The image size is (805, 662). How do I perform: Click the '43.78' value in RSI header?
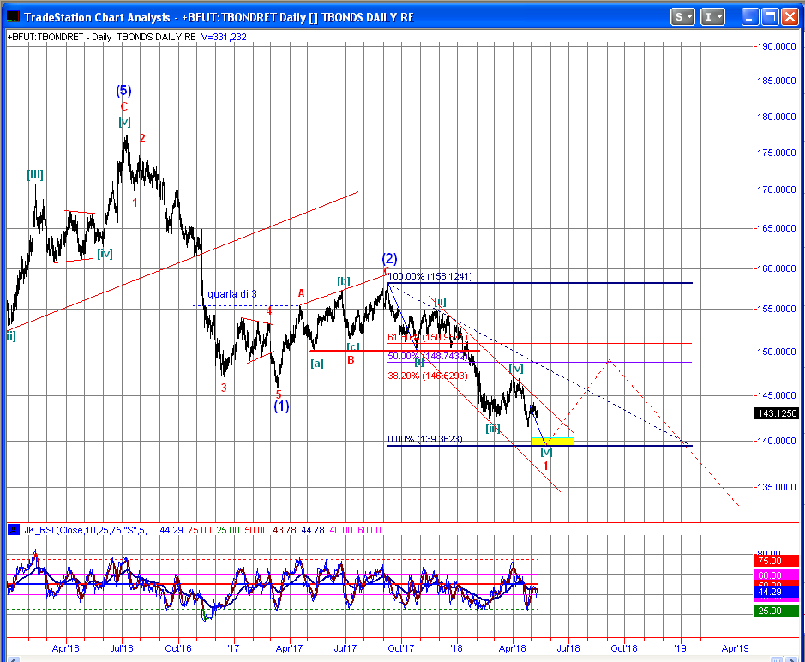pos(284,530)
